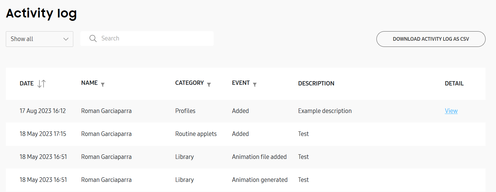Click the Animation file added event
This screenshot has width=496, height=192.
(x=259, y=157)
